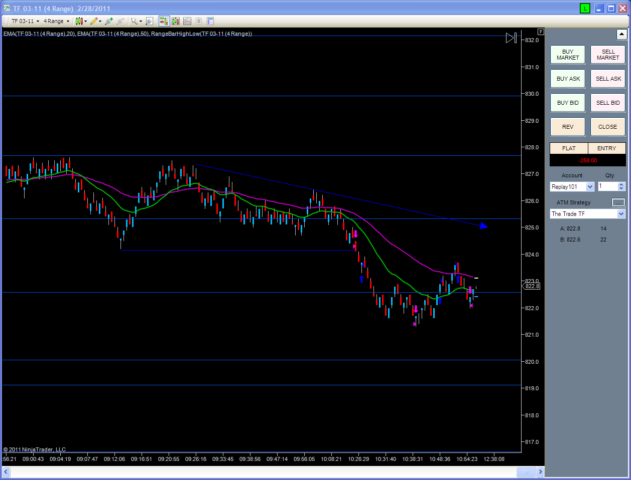Open the Data Series candlestick icon

[x=176, y=21]
